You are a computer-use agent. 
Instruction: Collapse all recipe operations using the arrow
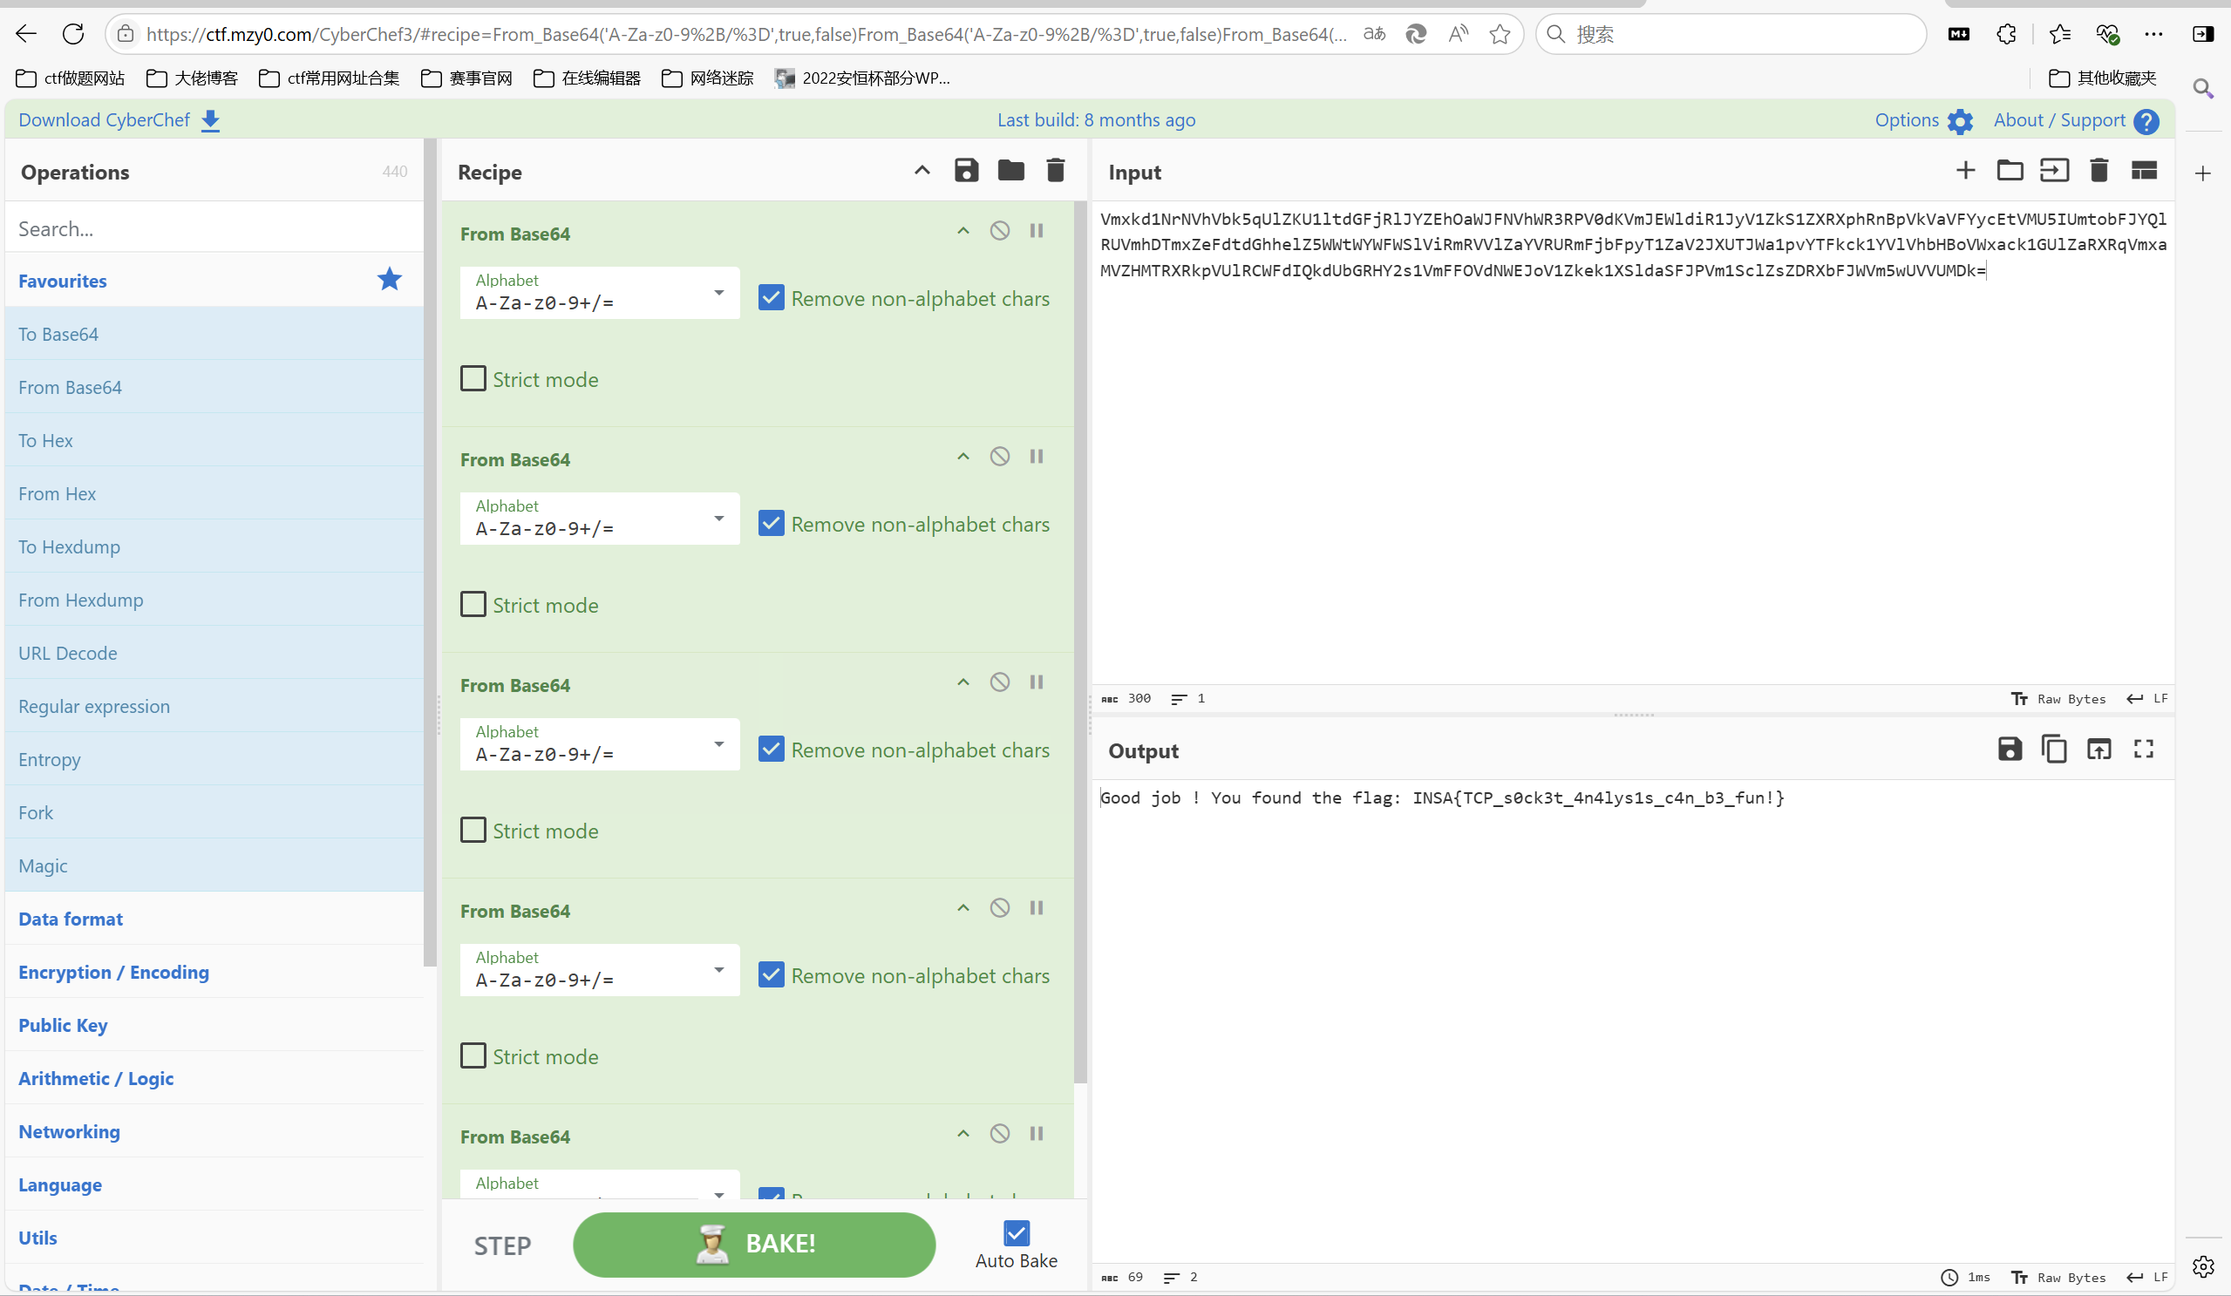coord(922,170)
